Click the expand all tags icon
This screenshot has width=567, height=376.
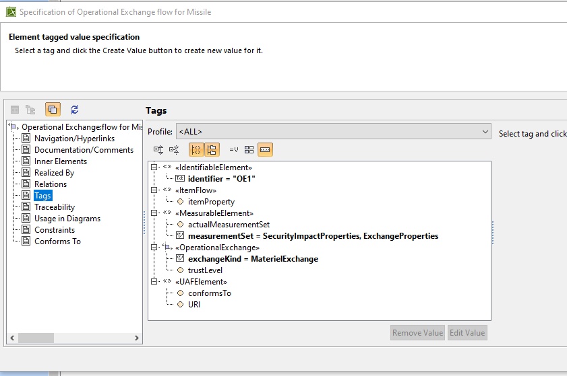pyautogui.click(x=158, y=150)
